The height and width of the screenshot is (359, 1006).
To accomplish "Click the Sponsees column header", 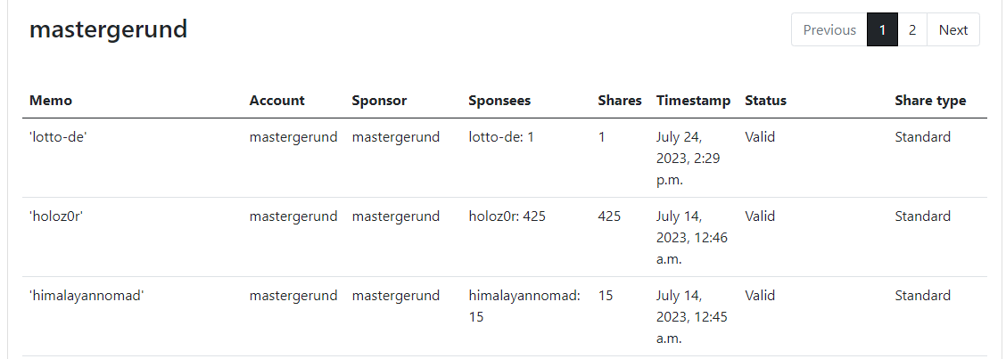I will 499,101.
